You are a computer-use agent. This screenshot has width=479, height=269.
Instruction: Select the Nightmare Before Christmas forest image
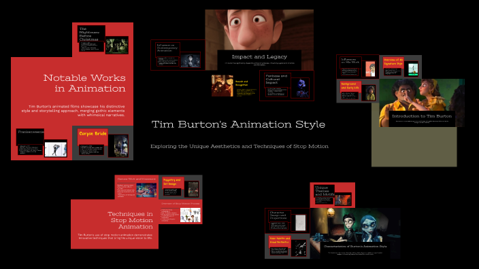click(x=117, y=45)
